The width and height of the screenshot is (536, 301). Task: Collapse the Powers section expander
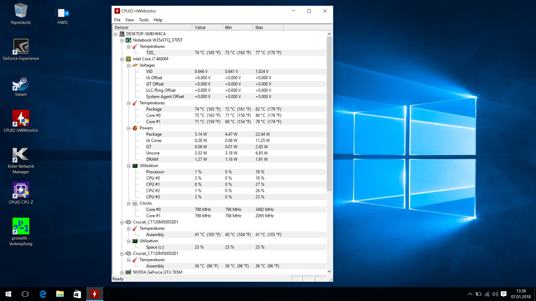129,128
